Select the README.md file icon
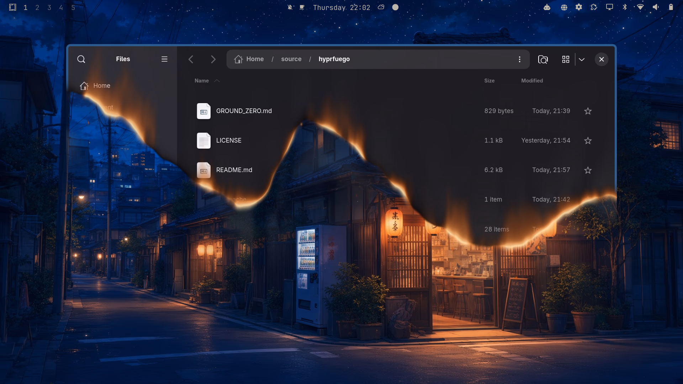The height and width of the screenshot is (384, 683). 204,170
